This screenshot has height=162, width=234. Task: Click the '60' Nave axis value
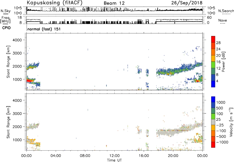click(x=209, y=18)
